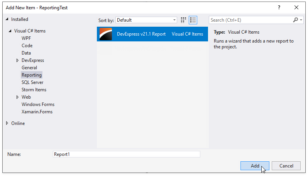Click the DevExpress report template icon
The image size is (308, 176).
pyautogui.click(x=106, y=34)
